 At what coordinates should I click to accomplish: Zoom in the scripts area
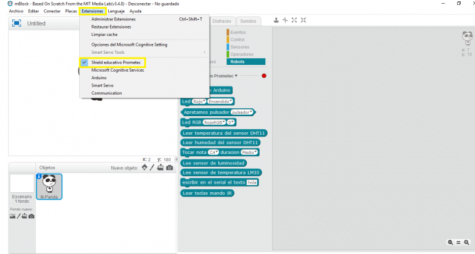click(x=467, y=242)
